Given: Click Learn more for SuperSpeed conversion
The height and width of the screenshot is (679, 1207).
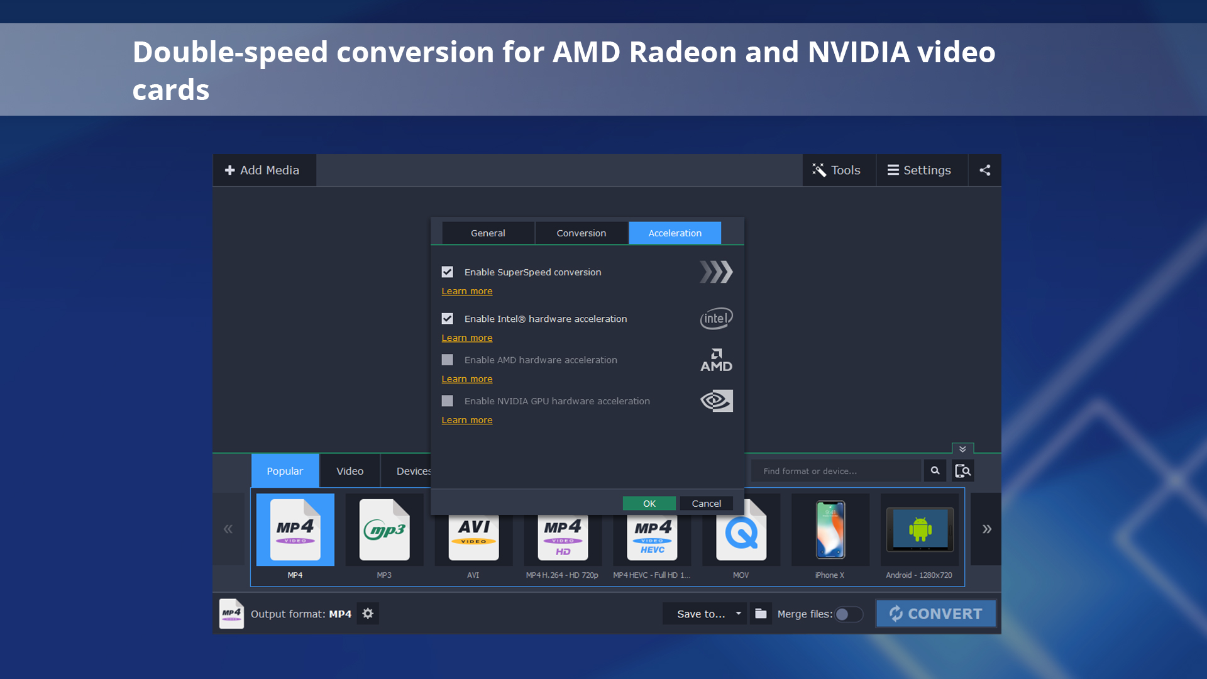Looking at the screenshot, I should 466,290.
